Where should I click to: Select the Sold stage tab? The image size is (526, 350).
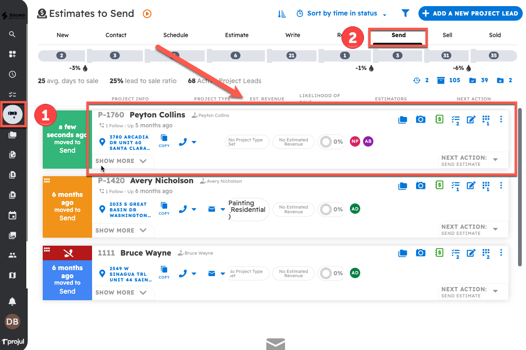[495, 35]
